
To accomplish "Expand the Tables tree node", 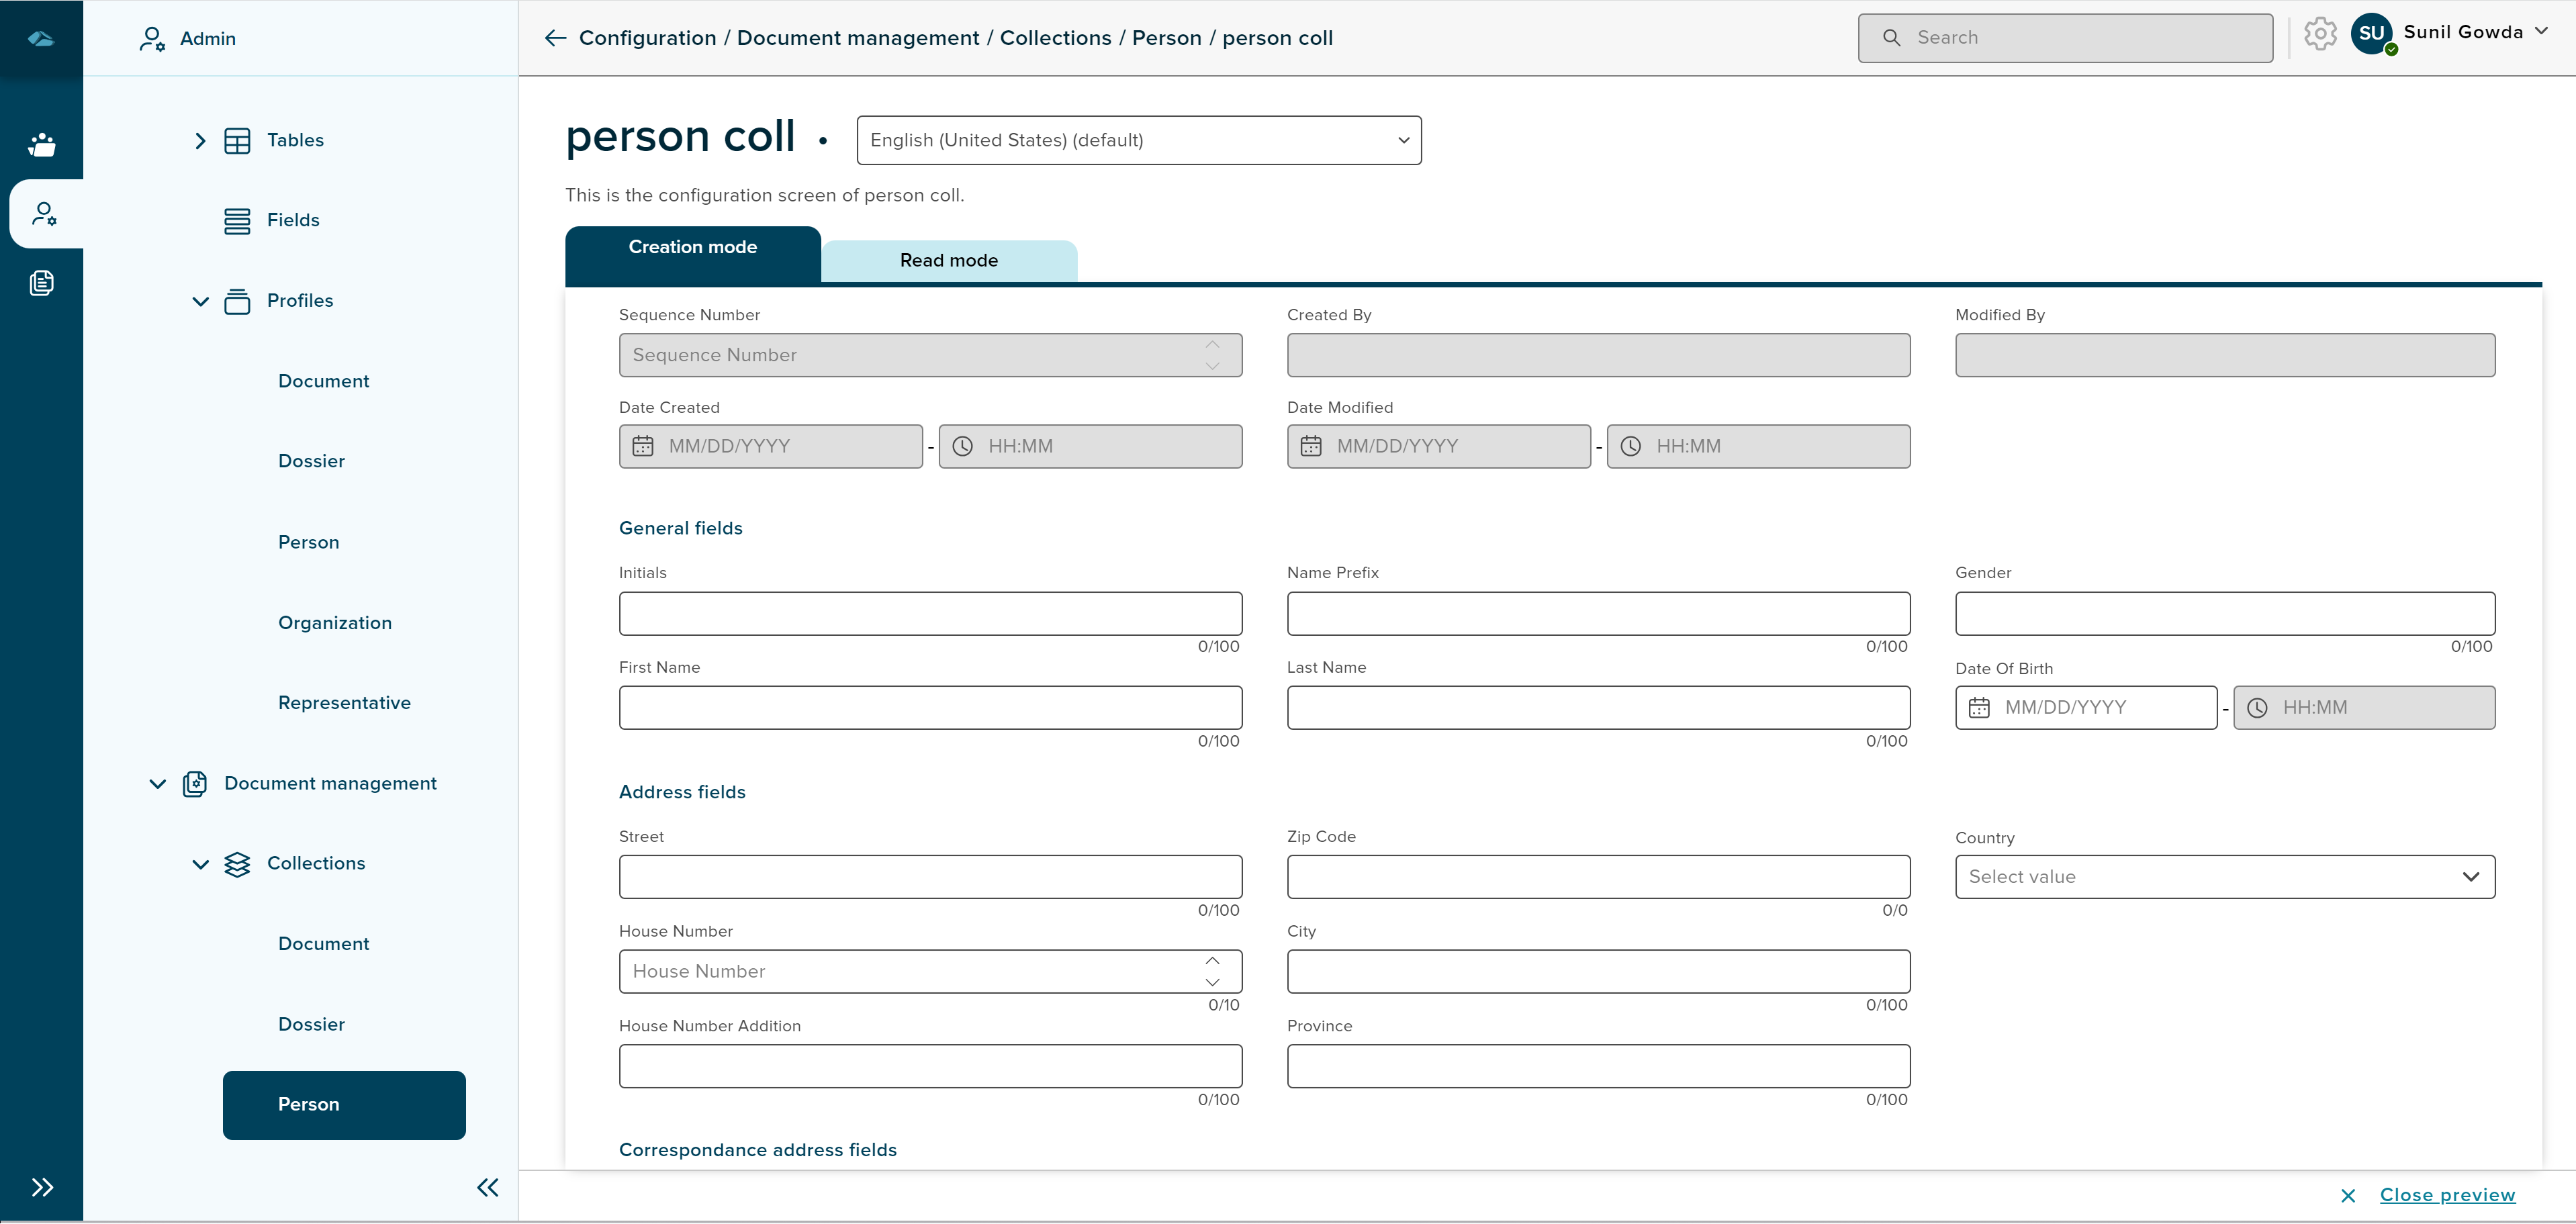I will (200, 141).
